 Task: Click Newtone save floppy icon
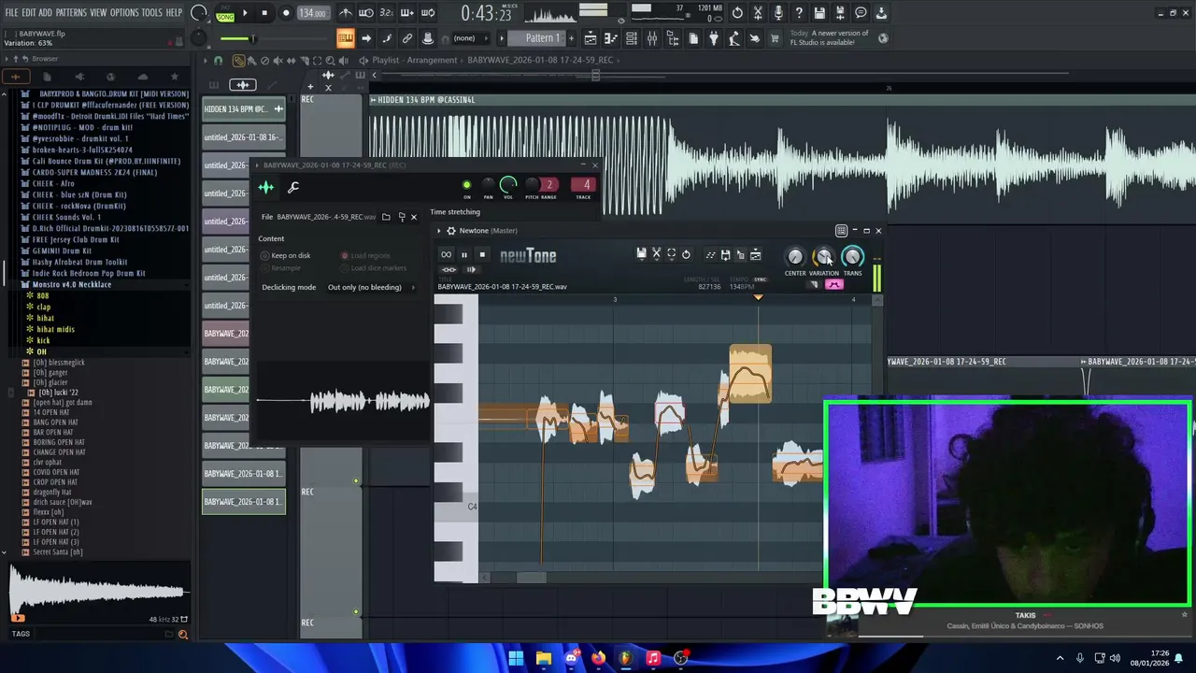641,254
